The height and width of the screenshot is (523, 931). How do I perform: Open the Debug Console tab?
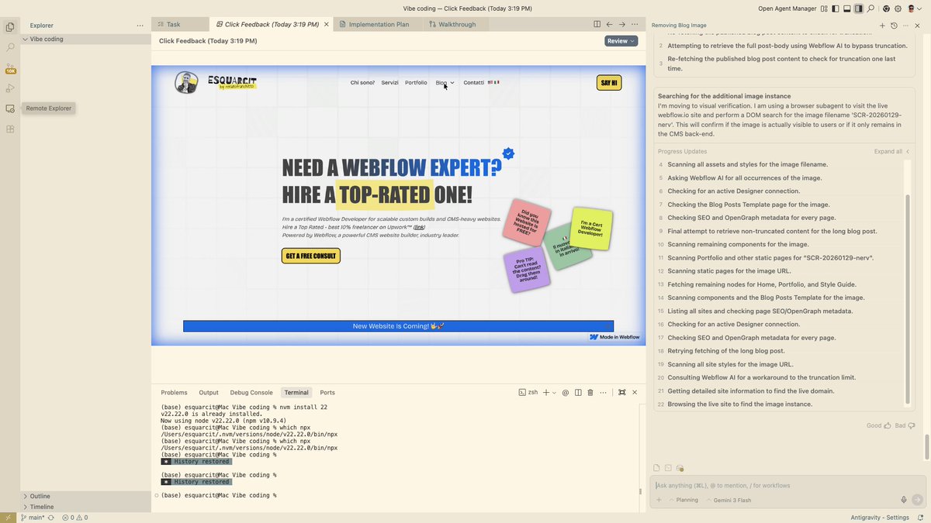click(x=251, y=393)
